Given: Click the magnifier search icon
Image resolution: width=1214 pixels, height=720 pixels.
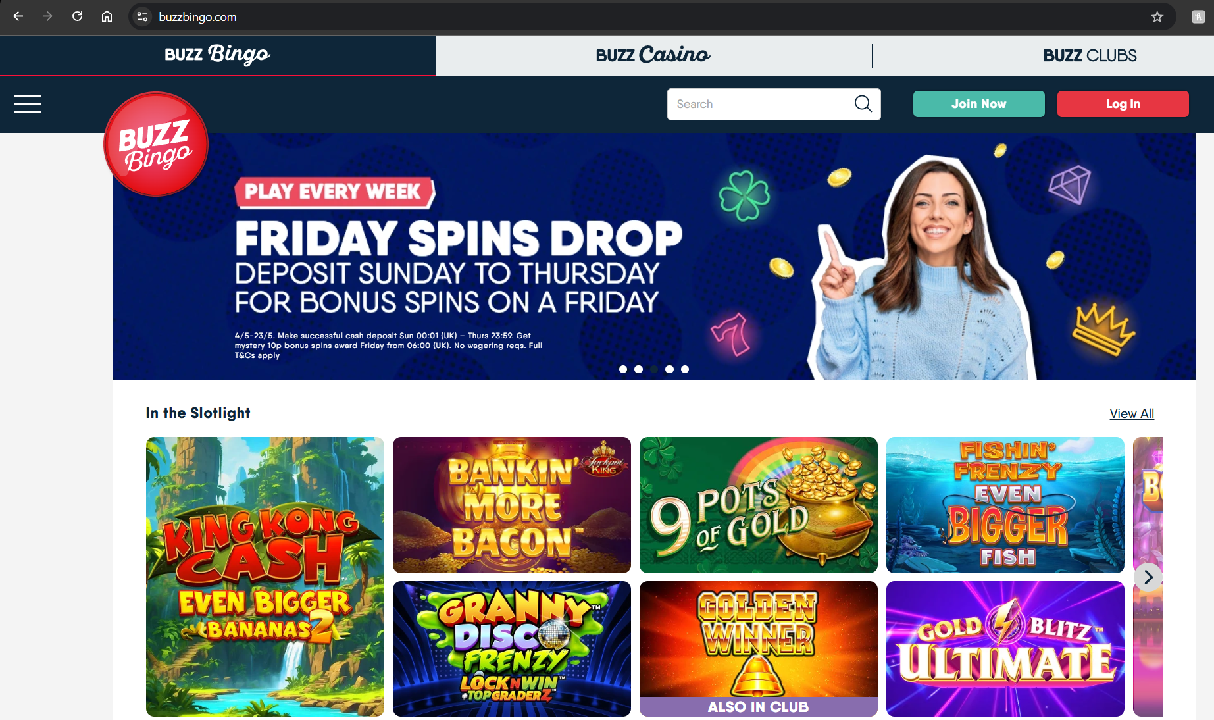Looking at the screenshot, I should tap(863, 104).
